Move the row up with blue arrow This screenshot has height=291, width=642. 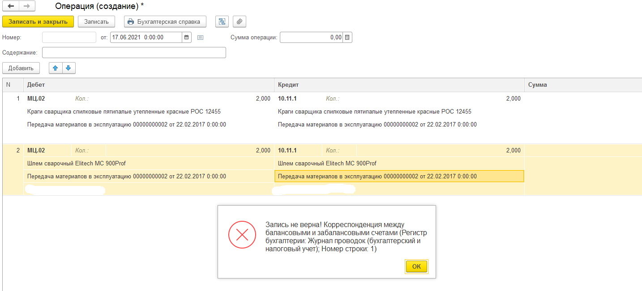[x=56, y=68]
